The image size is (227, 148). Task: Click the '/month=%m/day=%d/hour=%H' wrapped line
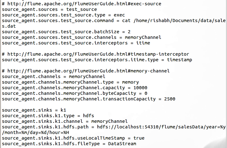click(x=35, y=132)
